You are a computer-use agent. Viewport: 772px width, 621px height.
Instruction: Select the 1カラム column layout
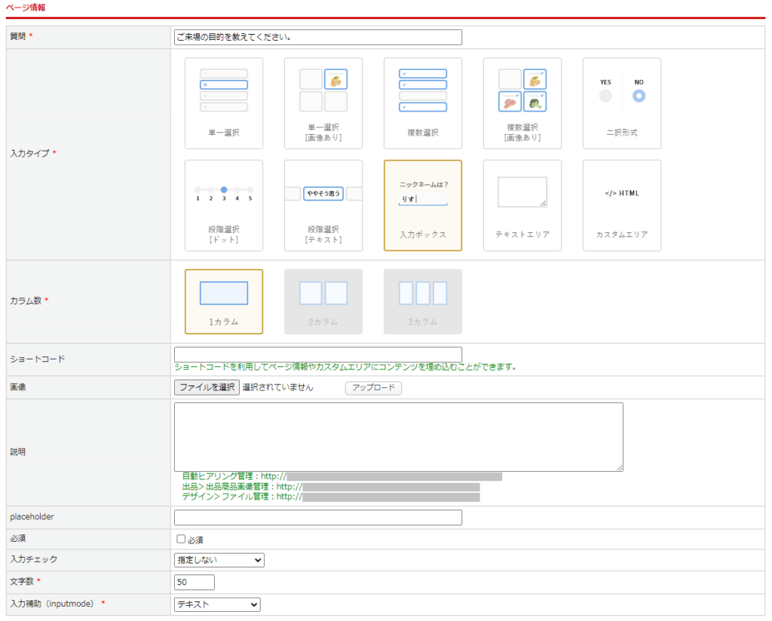click(x=224, y=301)
